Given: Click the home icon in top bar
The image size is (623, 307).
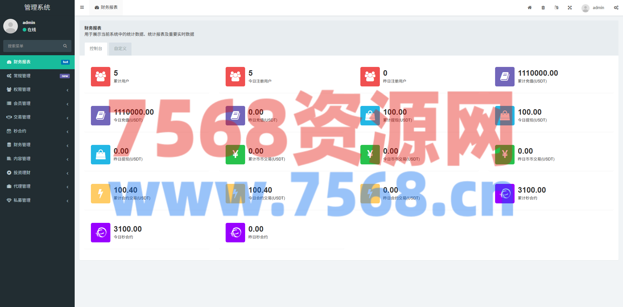Looking at the screenshot, I should (530, 7).
